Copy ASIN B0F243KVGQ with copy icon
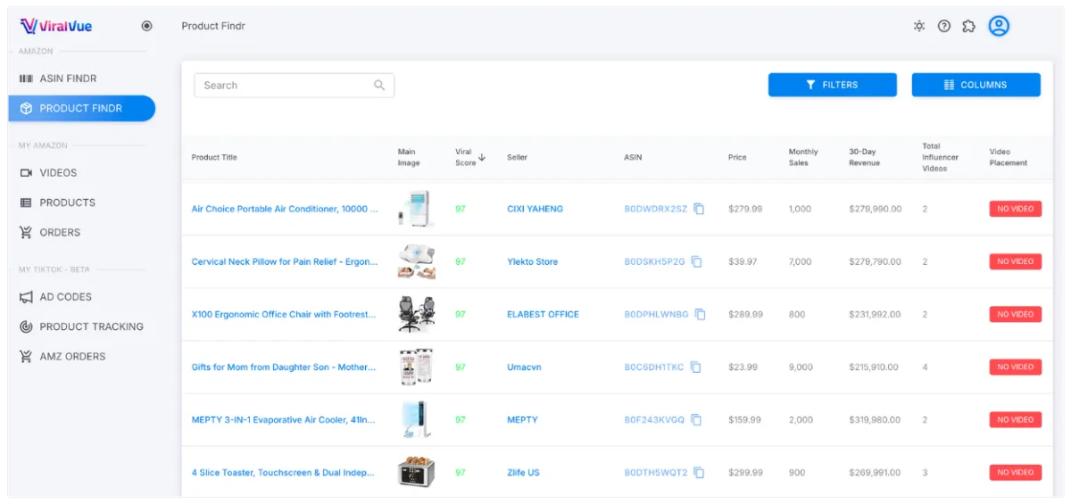 697,419
